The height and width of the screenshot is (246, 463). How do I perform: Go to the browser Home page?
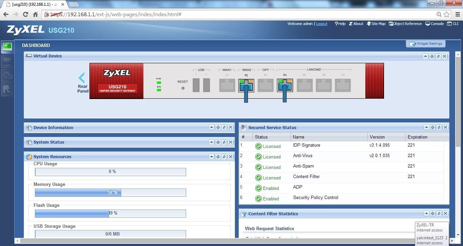(35, 15)
